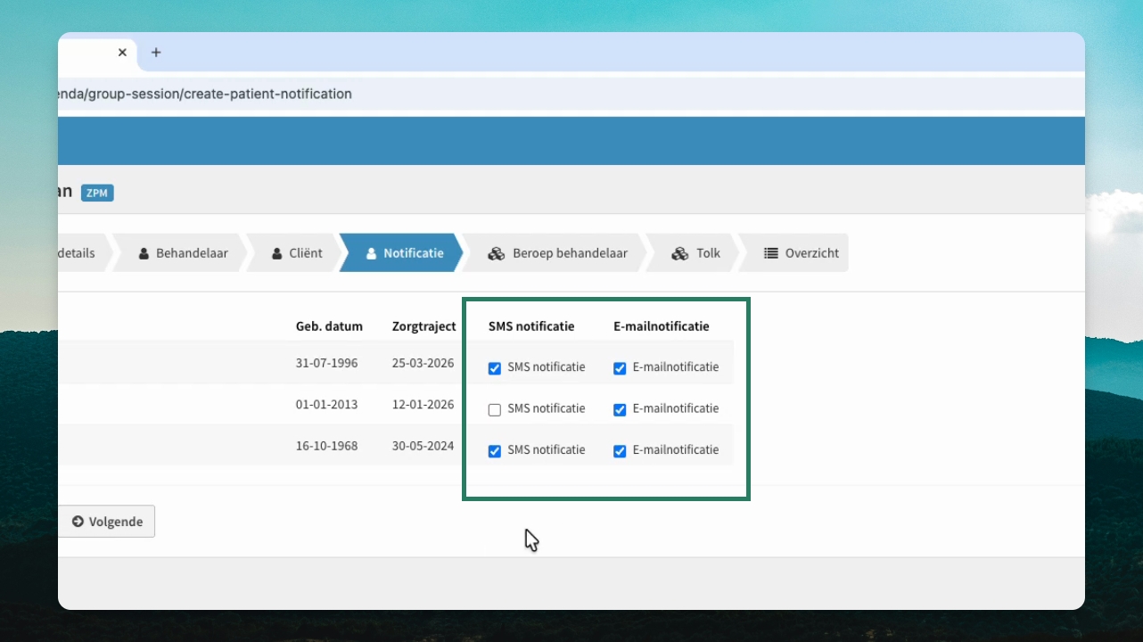Image resolution: width=1143 pixels, height=642 pixels.
Task: Click the Geb. datum column header
Action: pos(329,326)
